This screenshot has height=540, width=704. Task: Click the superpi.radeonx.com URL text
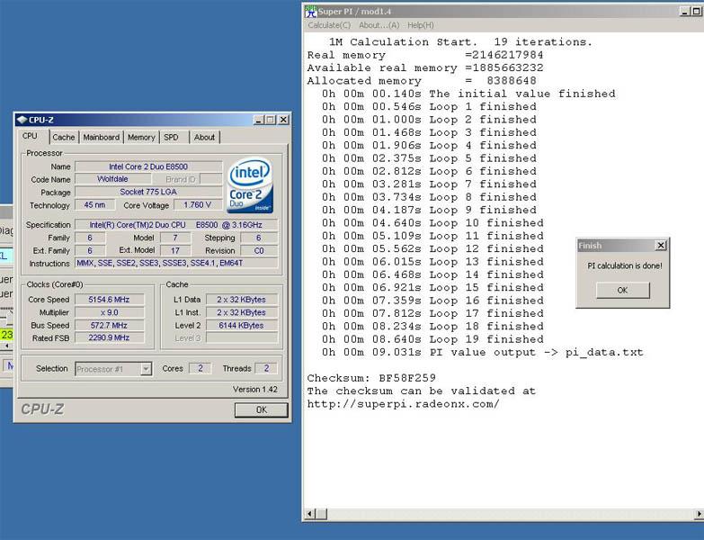pyautogui.click(x=403, y=404)
